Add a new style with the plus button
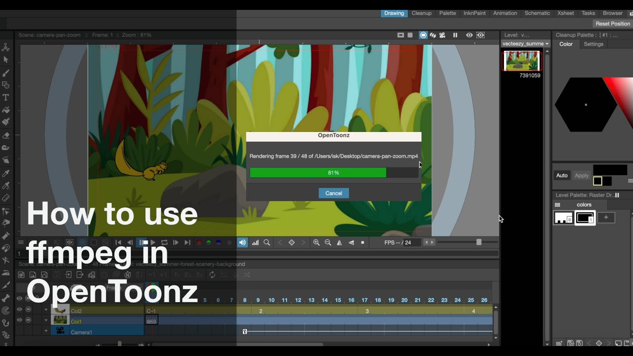The height and width of the screenshot is (356, 633). click(x=606, y=218)
